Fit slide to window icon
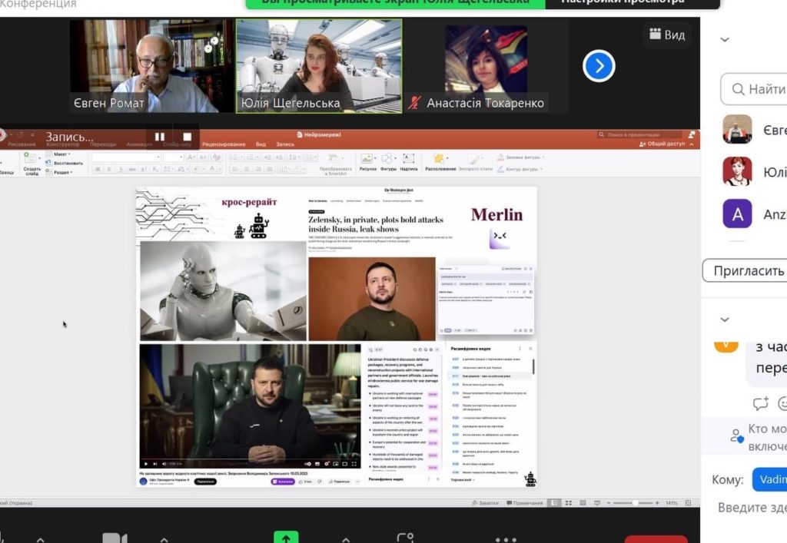Image resolution: width=787 pixels, height=543 pixels. click(x=688, y=502)
